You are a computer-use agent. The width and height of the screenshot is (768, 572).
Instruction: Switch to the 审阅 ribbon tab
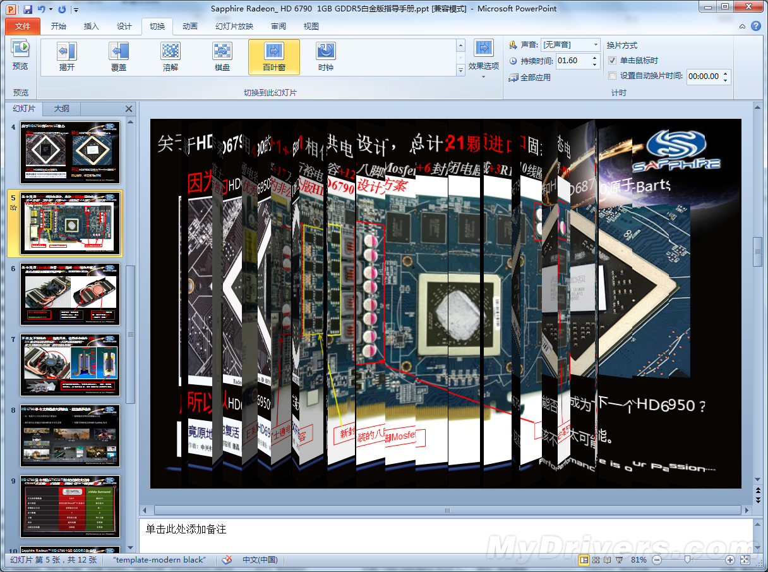[279, 27]
